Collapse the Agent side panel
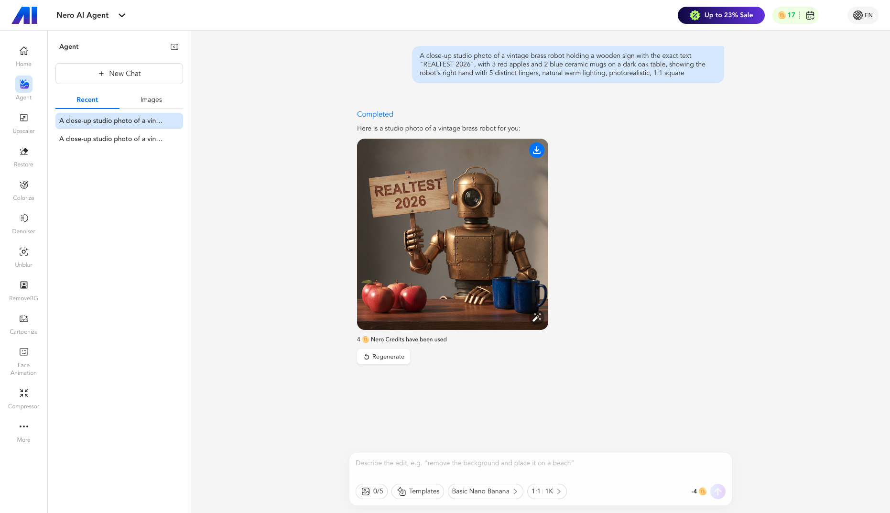The width and height of the screenshot is (890, 513). point(174,47)
